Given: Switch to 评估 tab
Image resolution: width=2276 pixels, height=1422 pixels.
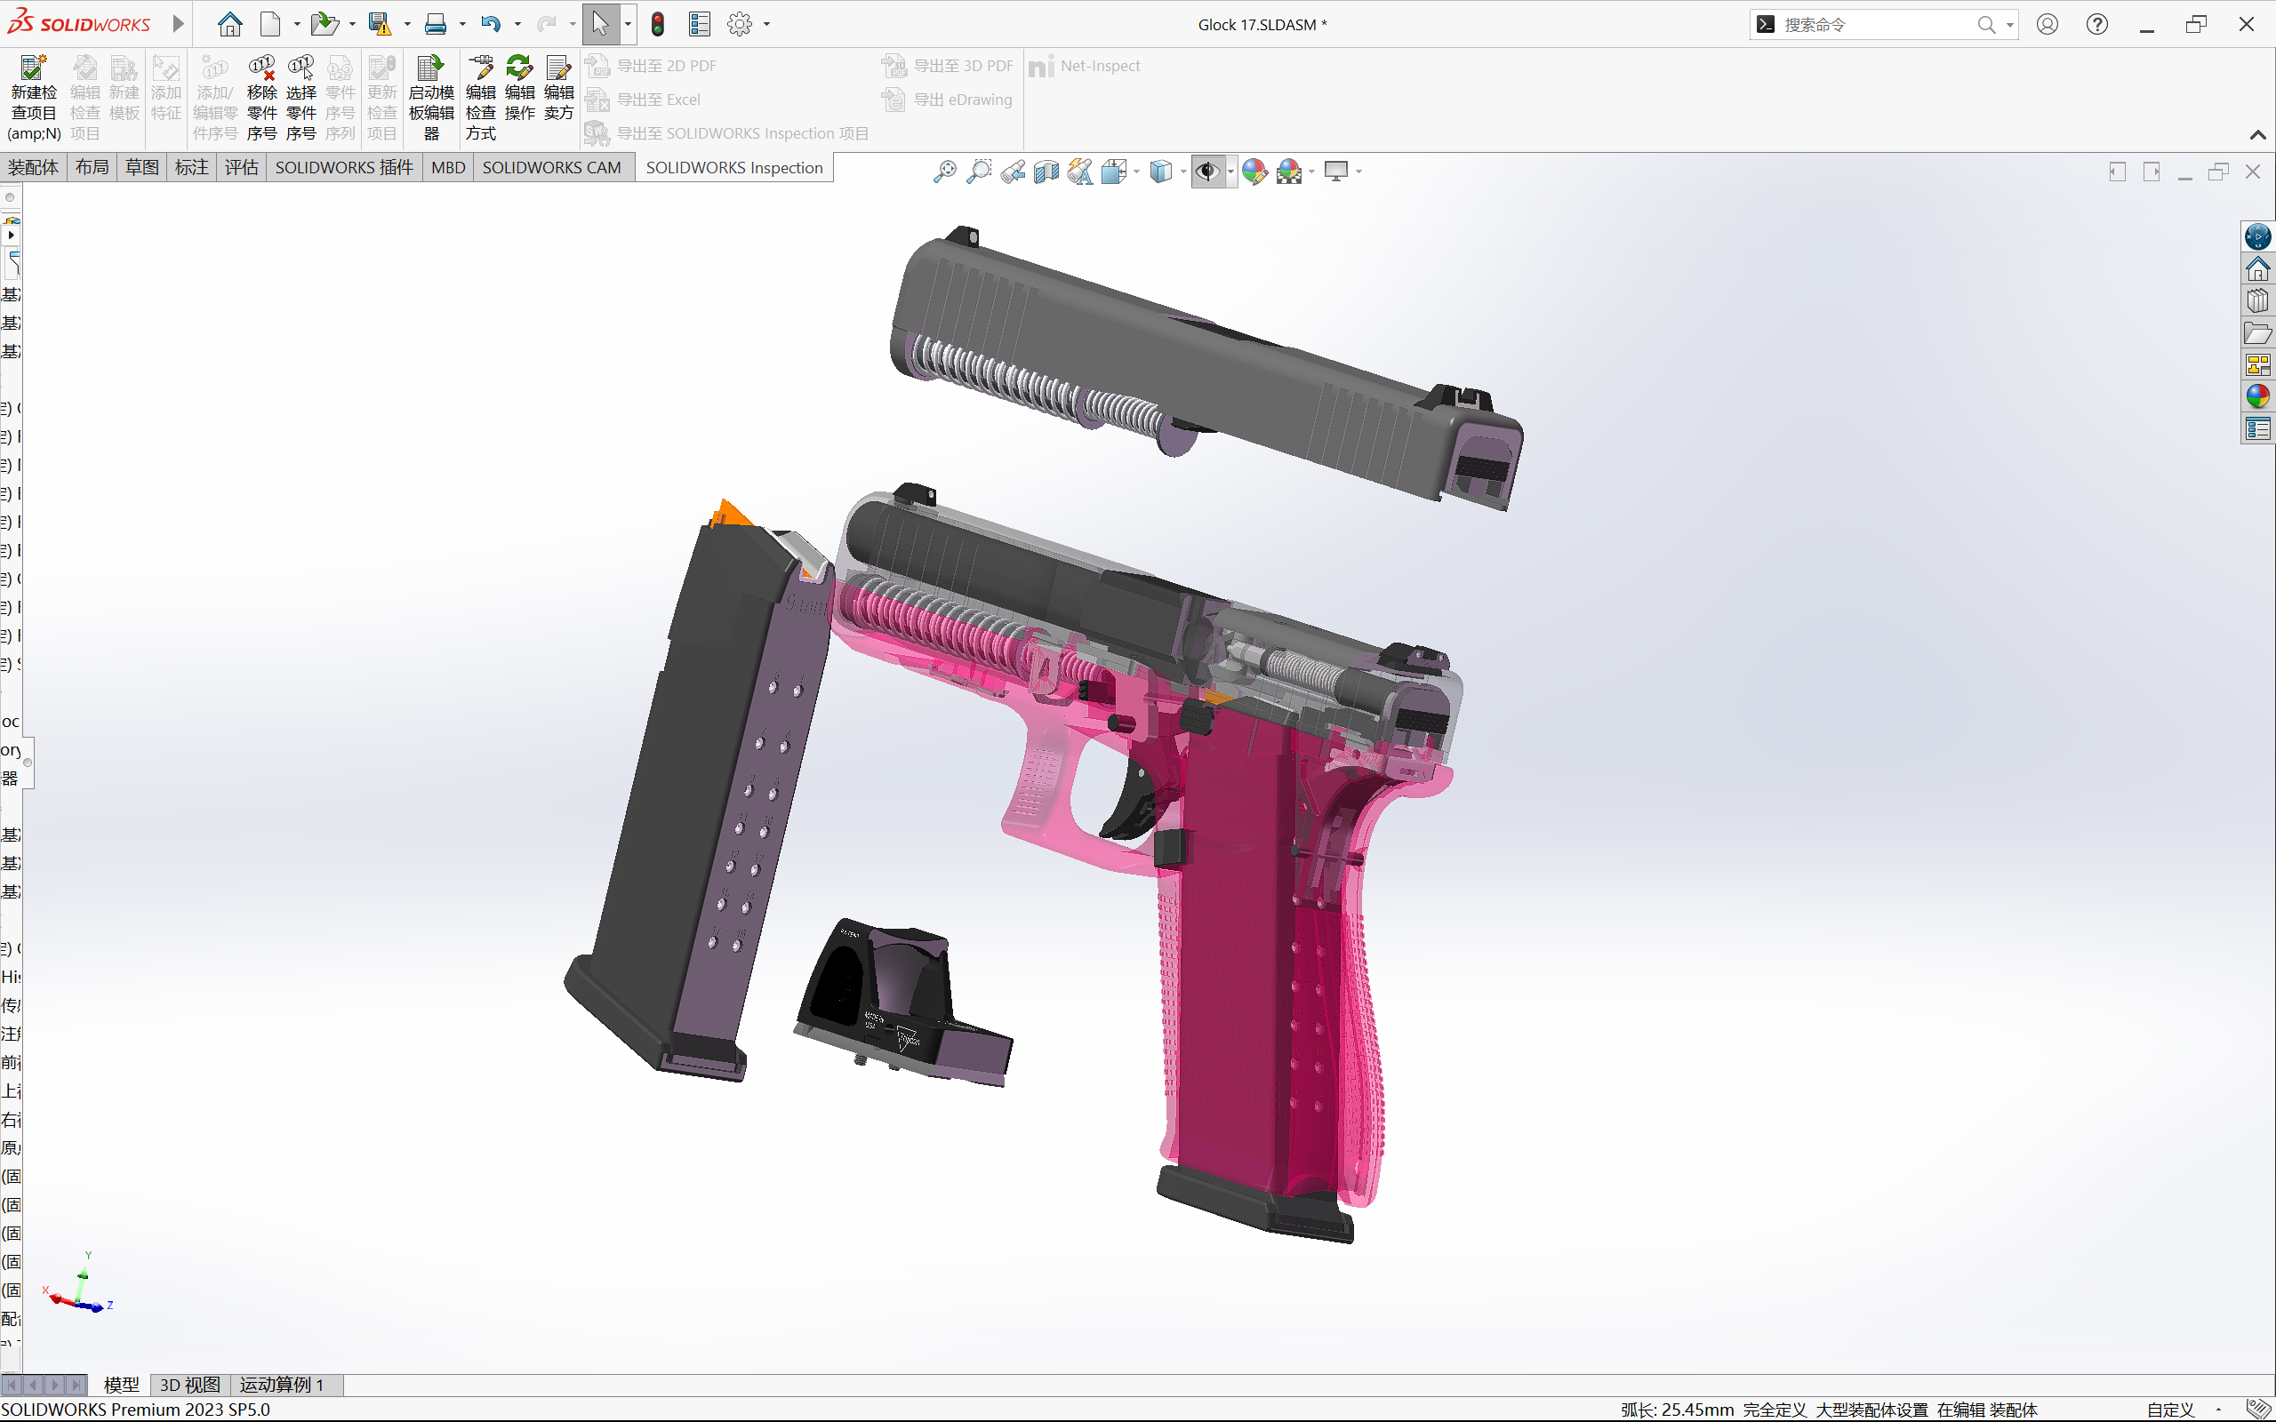Looking at the screenshot, I should tap(241, 167).
